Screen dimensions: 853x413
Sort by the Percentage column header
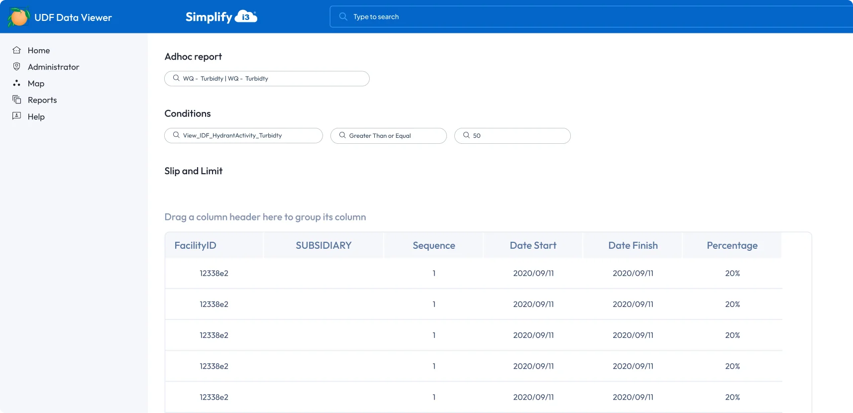pyautogui.click(x=732, y=245)
